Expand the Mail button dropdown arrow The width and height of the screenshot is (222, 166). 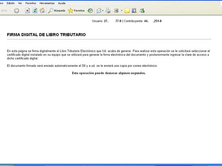coord(103,11)
